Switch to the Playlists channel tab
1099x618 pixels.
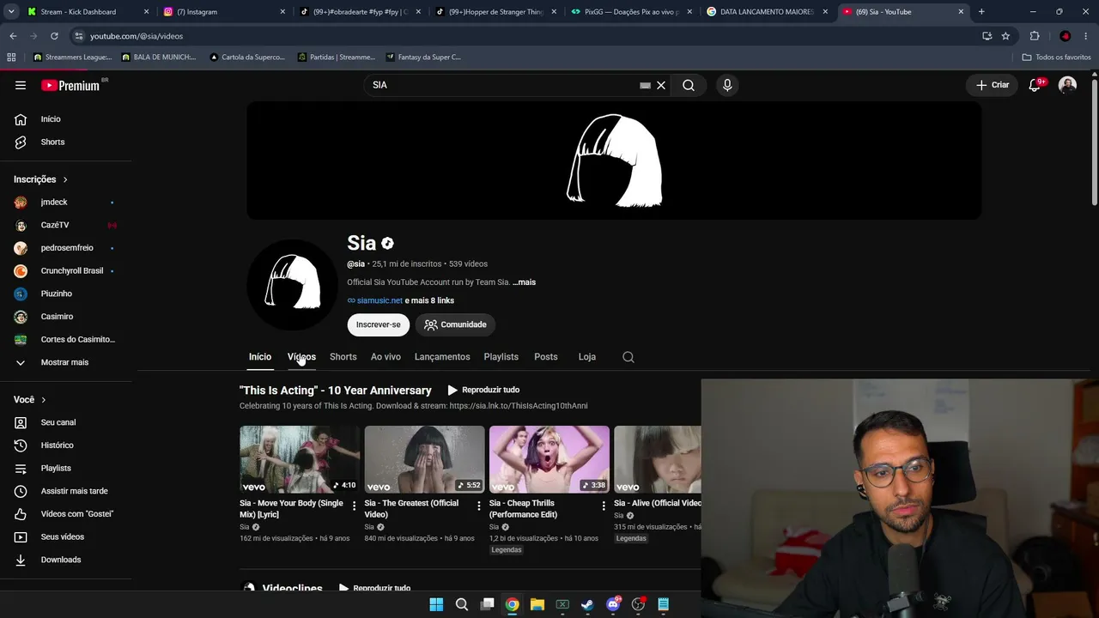point(501,357)
